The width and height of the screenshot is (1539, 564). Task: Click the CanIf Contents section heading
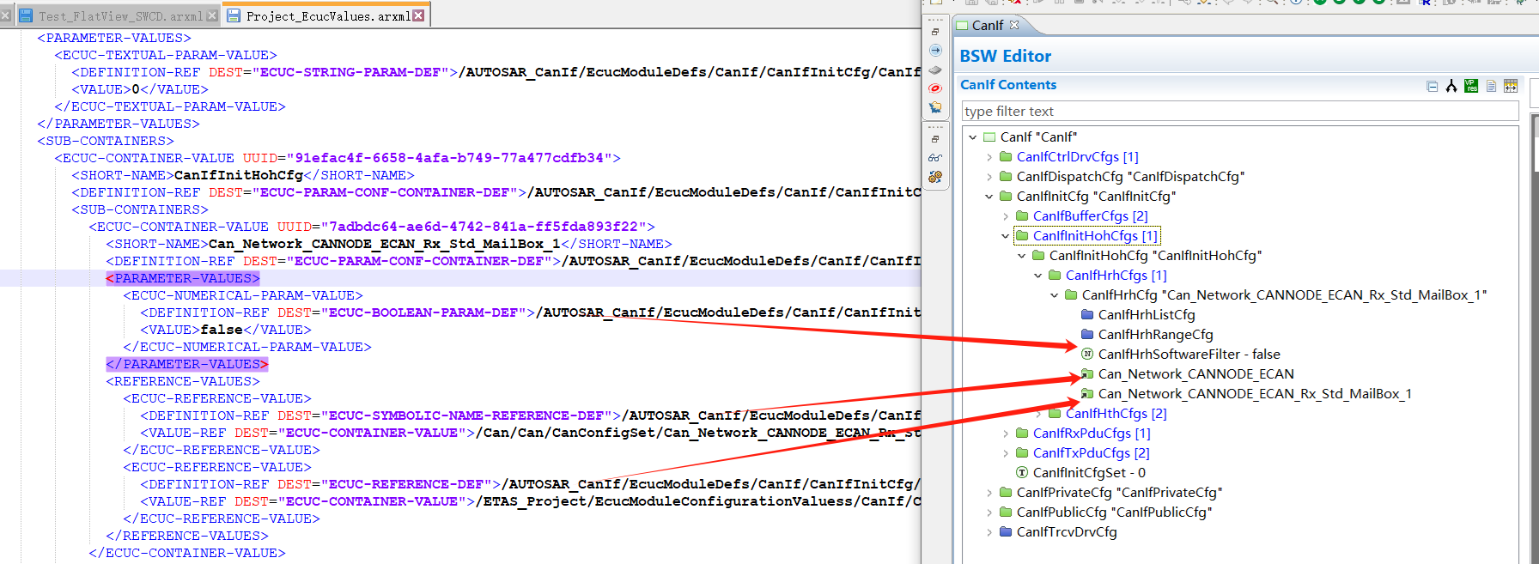[x=1008, y=84]
